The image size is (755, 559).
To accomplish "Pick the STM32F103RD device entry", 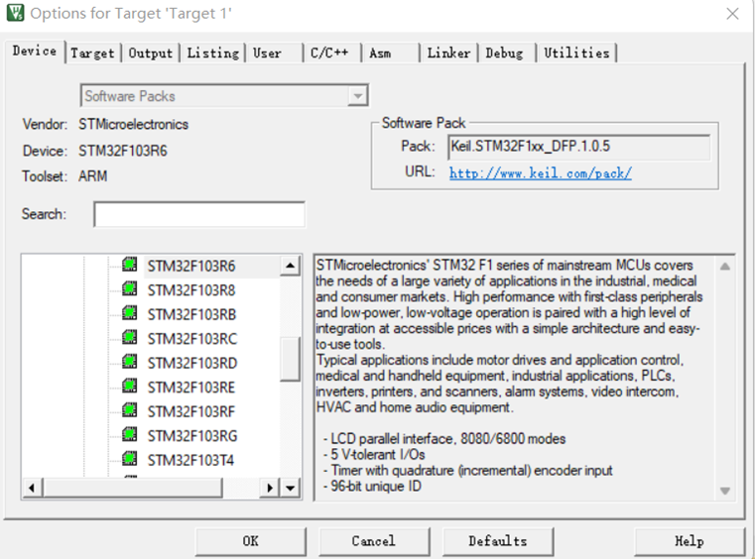I will click(x=192, y=363).
